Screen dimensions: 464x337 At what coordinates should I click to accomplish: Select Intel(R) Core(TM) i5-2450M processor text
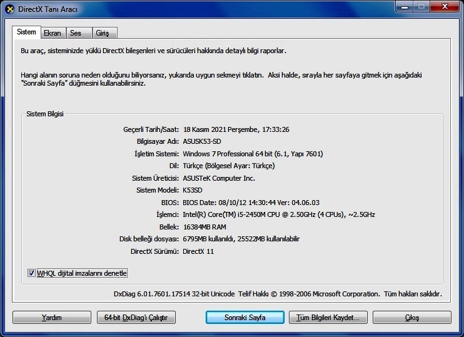pyautogui.click(x=279, y=214)
